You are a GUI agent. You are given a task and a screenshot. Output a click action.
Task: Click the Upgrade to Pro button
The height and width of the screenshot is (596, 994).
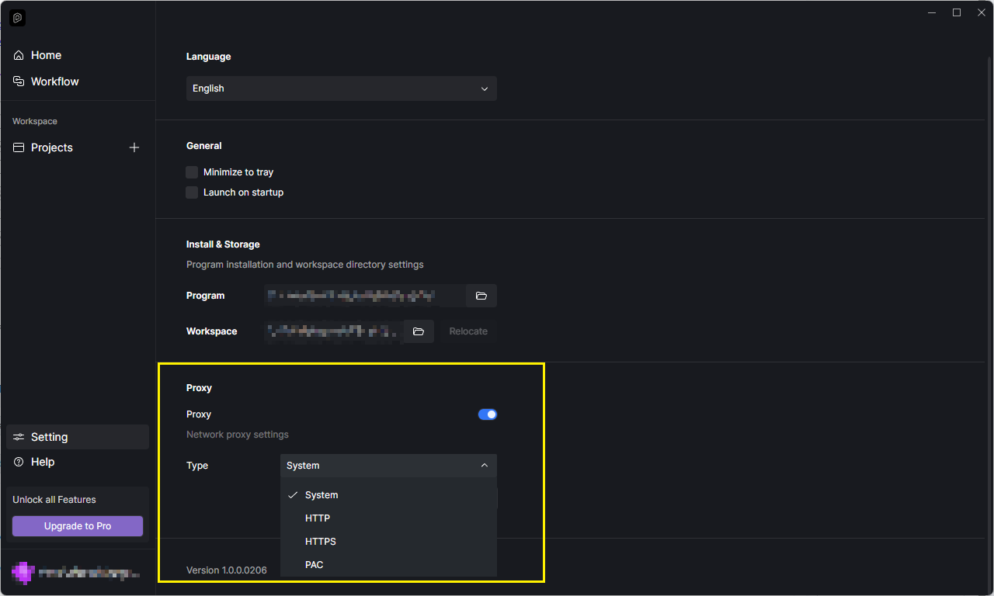78,526
